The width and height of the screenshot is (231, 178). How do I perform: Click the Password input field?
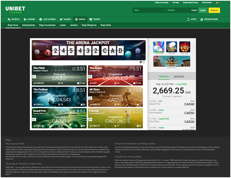[x=178, y=10]
